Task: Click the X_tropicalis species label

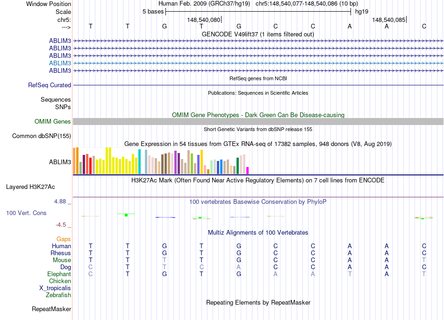Action: [55, 288]
